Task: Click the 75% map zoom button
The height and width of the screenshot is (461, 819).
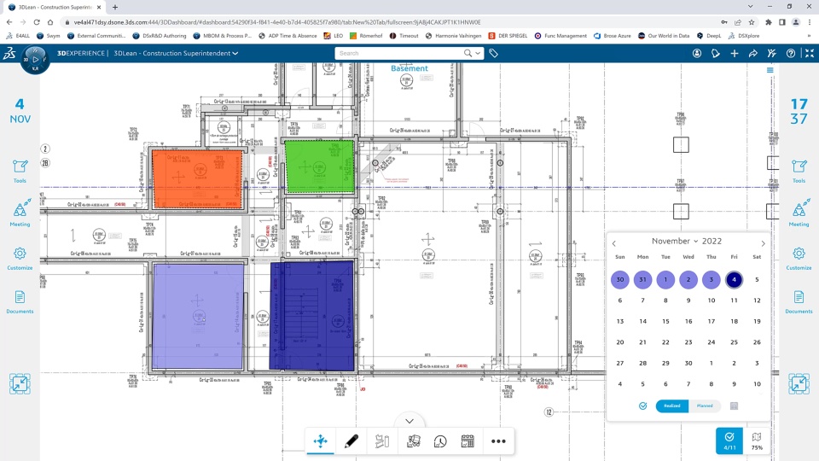Action: coord(757,441)
